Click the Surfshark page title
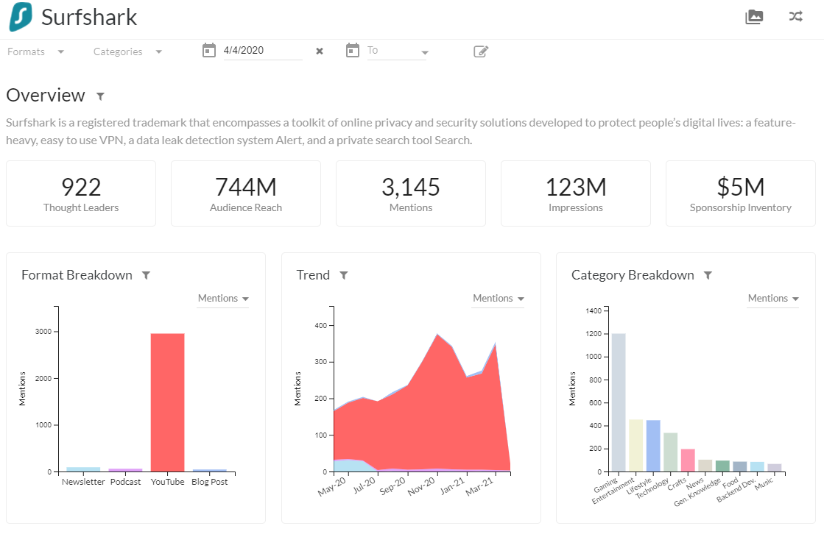The image size is (824, 548). 89,18
